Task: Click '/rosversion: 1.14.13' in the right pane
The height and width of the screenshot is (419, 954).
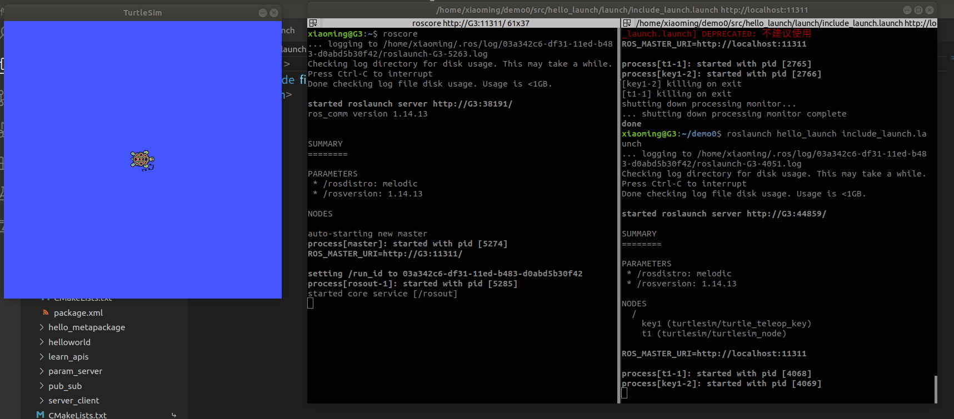Action: coord(687,284)
